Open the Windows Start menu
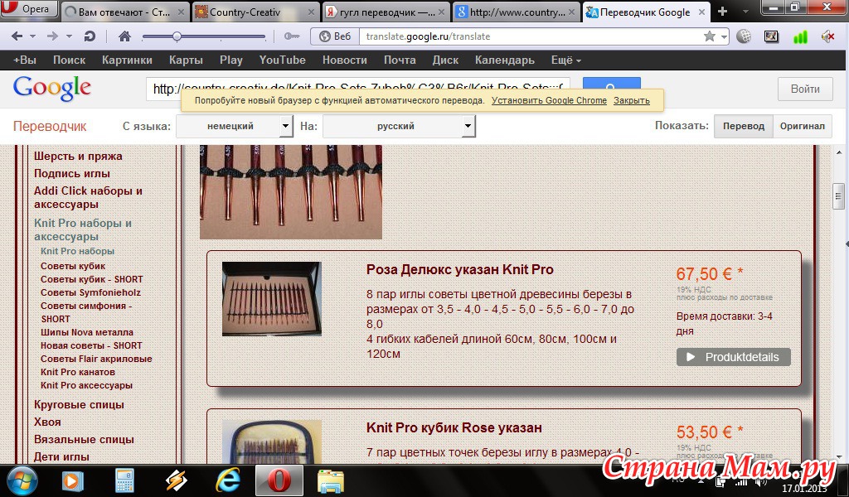The height and width of the screenshot is (497, 849). pyautogui.click(x=22, y=480)
